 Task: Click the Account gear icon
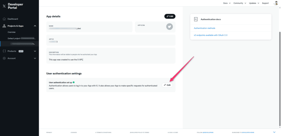click(4, 58)
